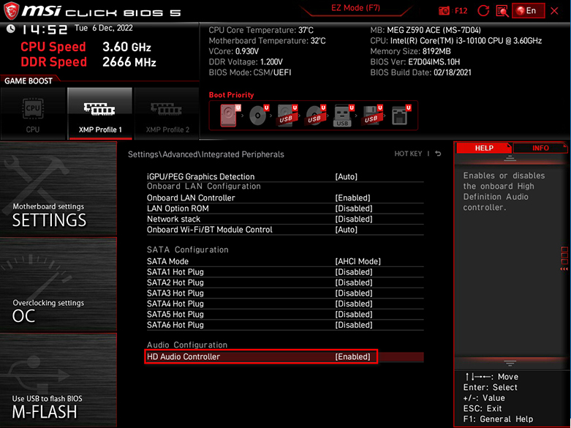Switch to the HELP tab
The width and height of the screenshot is (571, 428).
(x=483, y=148)
